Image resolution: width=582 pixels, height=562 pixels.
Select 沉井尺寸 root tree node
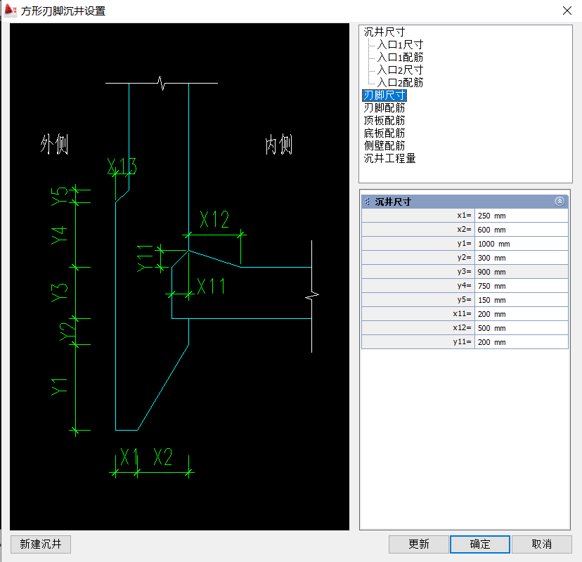pyautogui.click(x=384, y=32)
